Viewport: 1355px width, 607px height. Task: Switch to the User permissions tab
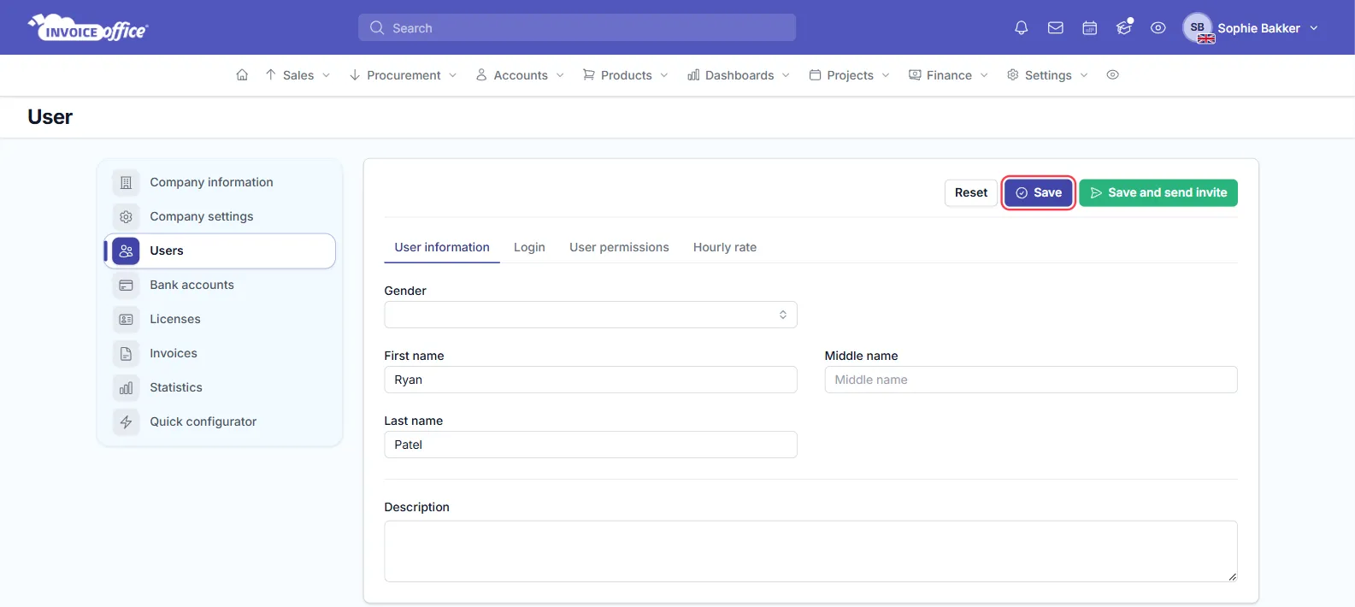619,247
